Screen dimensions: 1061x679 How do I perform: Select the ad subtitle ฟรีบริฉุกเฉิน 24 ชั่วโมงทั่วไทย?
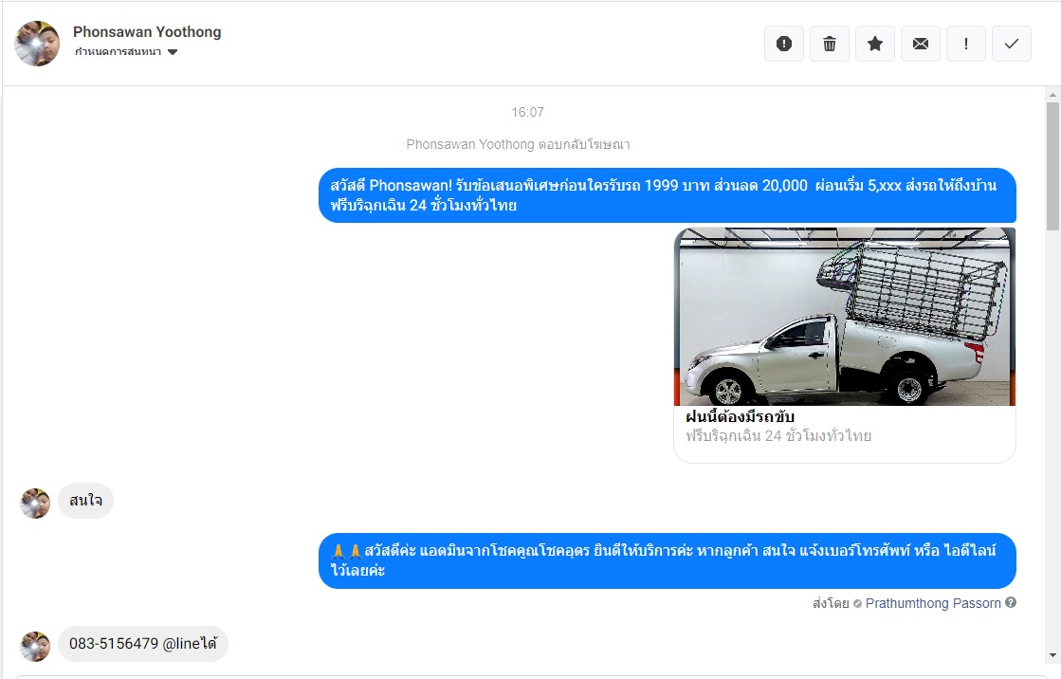[x=778, y=436]
